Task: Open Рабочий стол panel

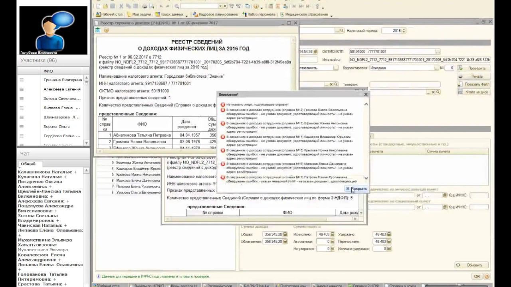Action: [x=109, y=14]
